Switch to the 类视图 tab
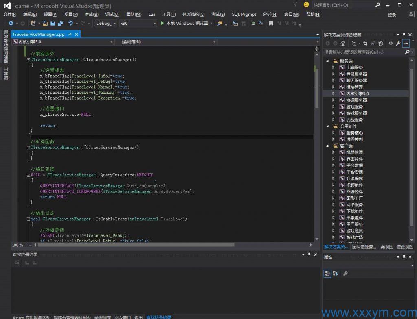Screen dimensions: 417x319 pyautogui.click(x=386, y=247)
